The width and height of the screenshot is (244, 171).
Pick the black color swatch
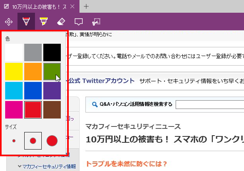click(52, 52)
